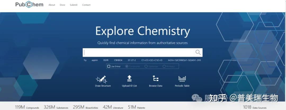The height and width of the screenshot is (110, 286).
Task: Open the Submit menu item
Action: pos(74,5)
